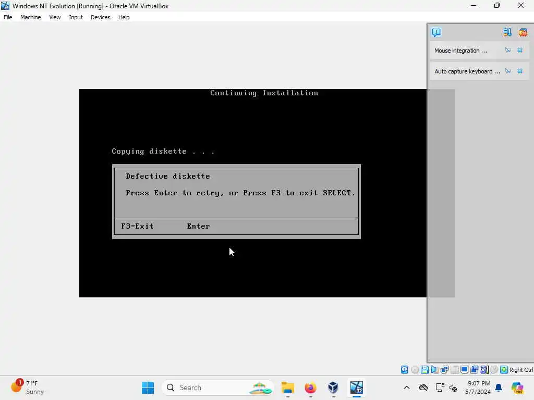Click the Copying diskette status text

163,152
